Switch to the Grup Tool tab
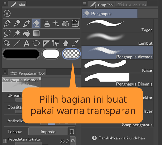 click(102, 5)
